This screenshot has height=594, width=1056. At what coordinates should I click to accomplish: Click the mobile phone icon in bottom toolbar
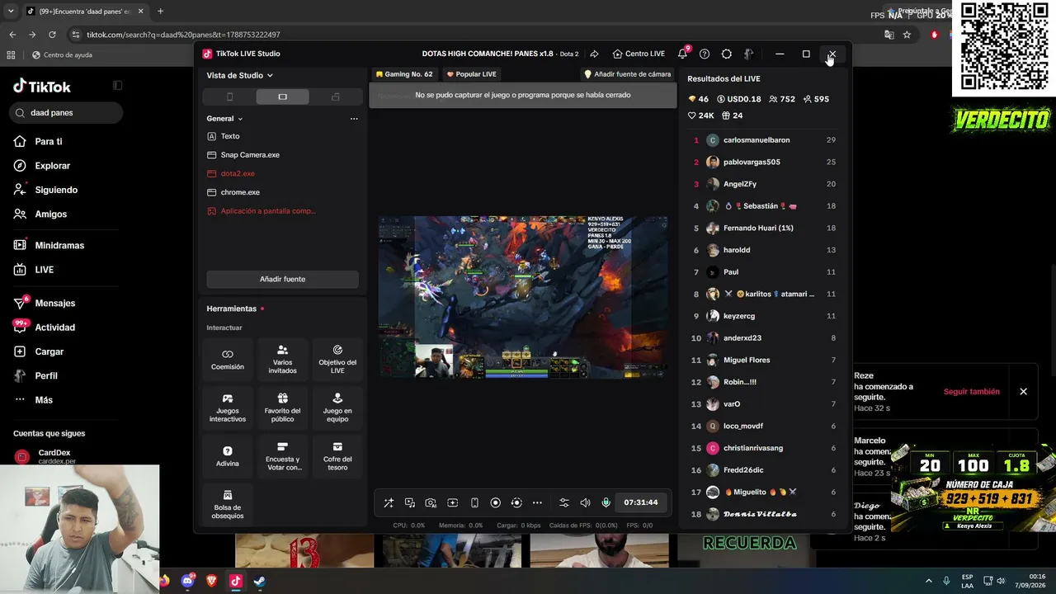474,502
